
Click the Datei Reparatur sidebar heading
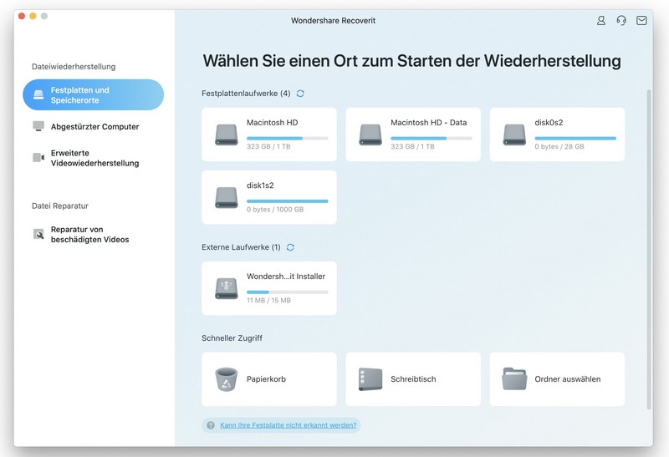(60, 206)
